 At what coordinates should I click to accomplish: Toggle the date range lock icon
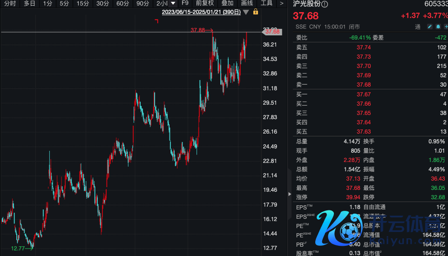tap(256, 12)
